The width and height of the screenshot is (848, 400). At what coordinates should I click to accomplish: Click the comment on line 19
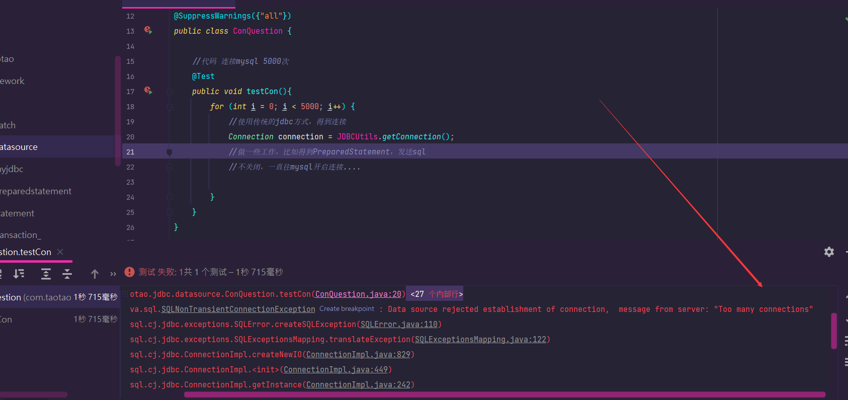pos(288,121)
